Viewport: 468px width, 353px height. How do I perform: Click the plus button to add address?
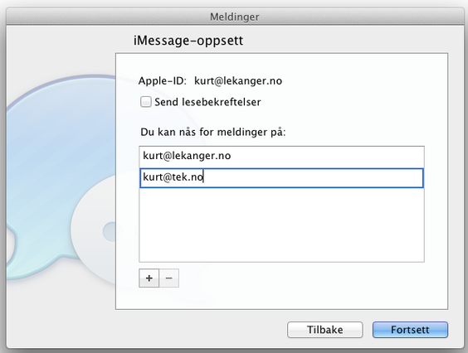tap(149, 278)
